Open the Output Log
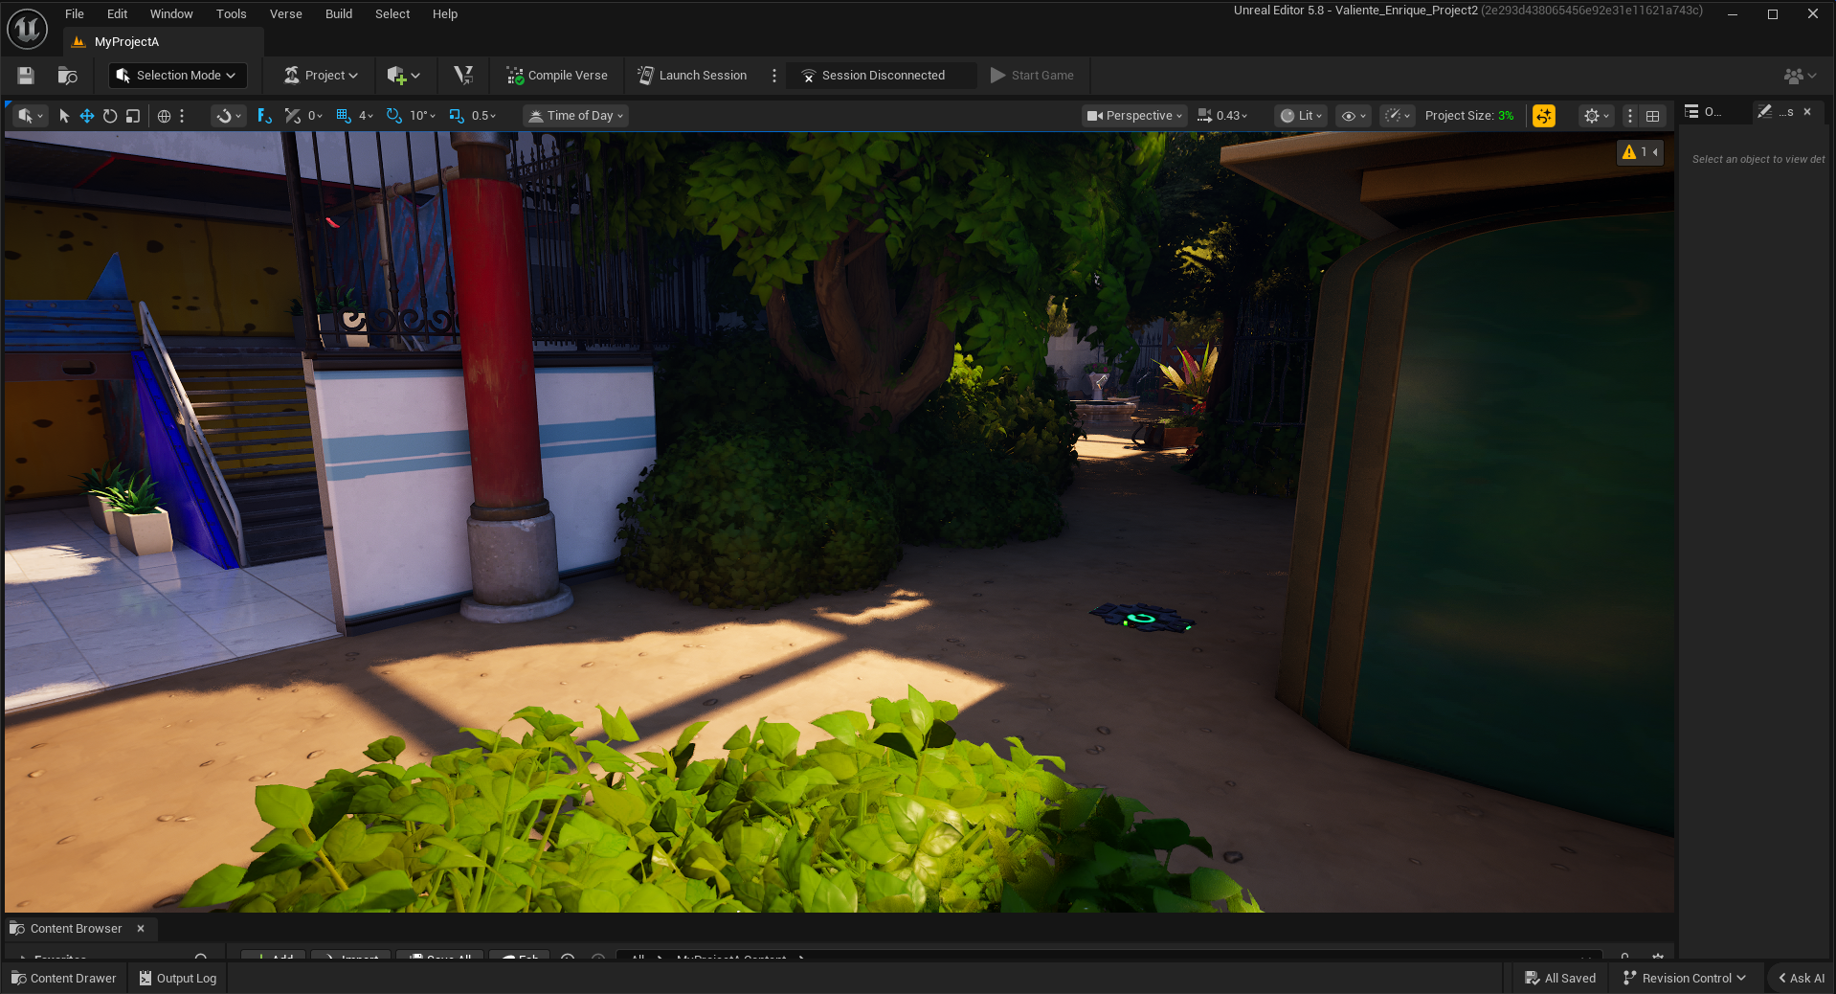Viewport: 1836px width, 994px height. coord(178,978)
